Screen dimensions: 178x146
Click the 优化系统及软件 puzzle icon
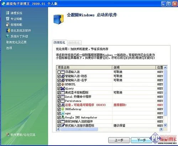(x=8, y=30)
